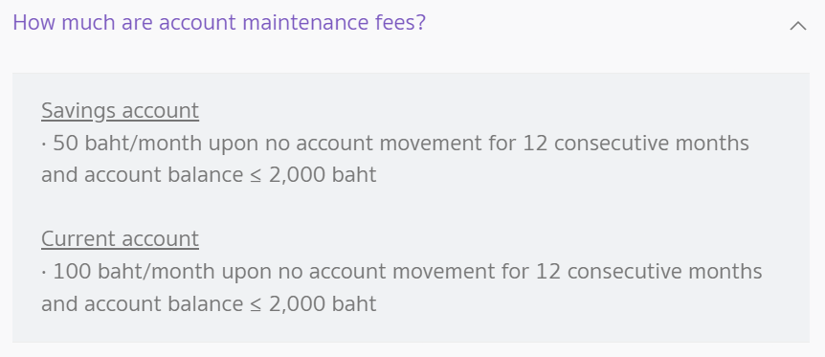Click "2,000 baht" in the Current account section
The image size is (825, 357).
[323, 303]
